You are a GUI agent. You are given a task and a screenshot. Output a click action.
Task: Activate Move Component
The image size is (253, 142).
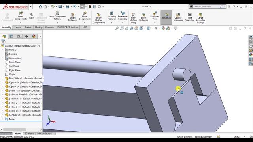pos(85,16)
